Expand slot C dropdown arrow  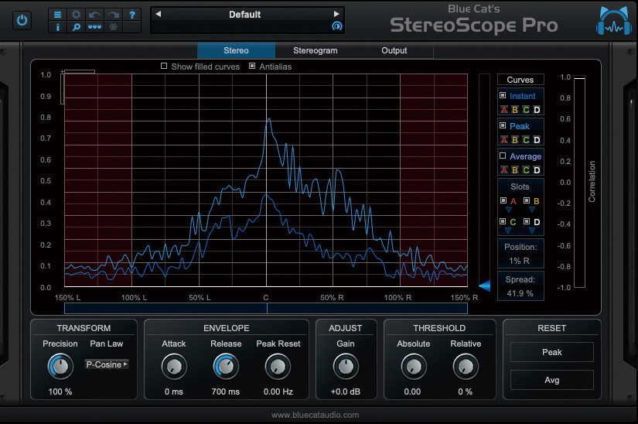coord(508,231)
